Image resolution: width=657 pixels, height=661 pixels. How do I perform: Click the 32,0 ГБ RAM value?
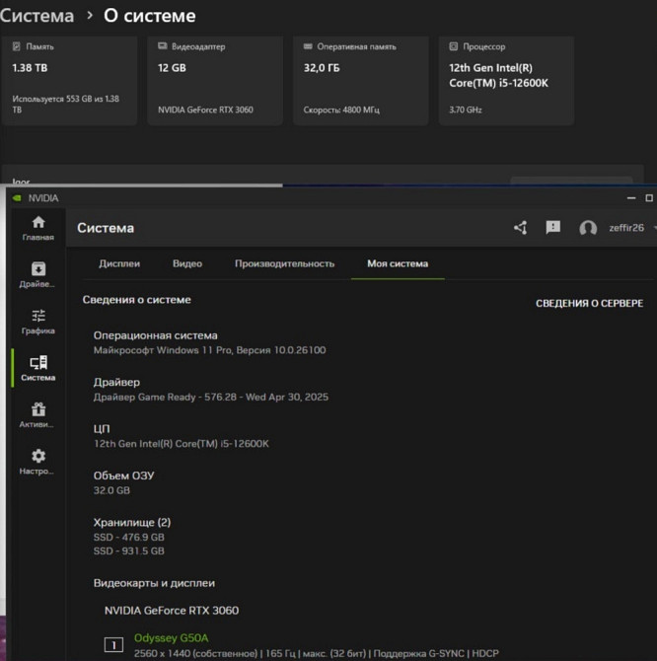[x=322, y=68]
